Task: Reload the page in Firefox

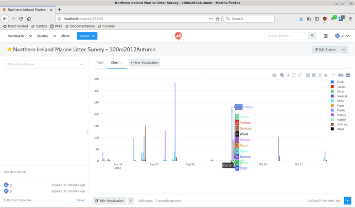Action: pyautogui.click(x=21, y=19)
